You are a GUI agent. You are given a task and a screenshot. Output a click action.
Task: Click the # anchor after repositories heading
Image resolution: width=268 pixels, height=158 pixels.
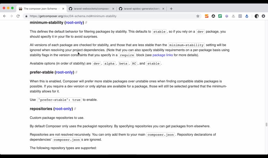[75, 109]
